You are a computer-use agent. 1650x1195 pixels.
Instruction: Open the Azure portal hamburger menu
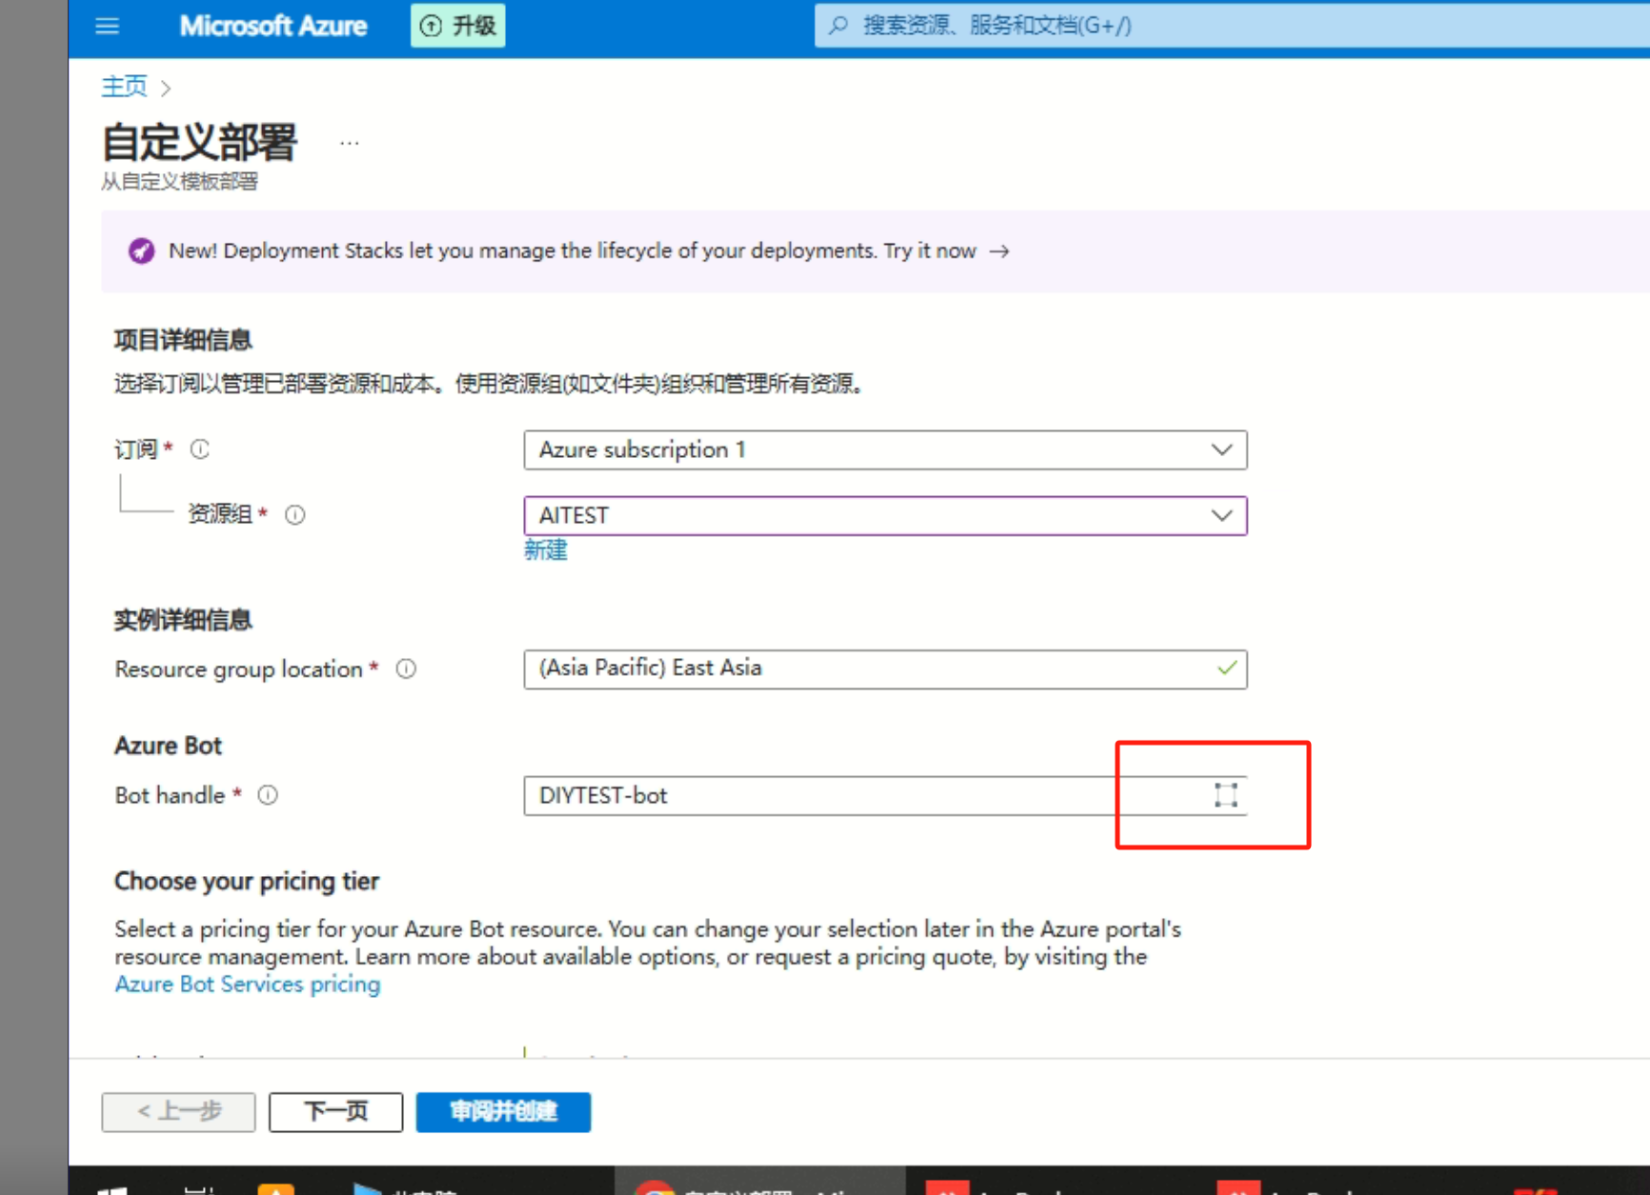[x=108, y=27]
